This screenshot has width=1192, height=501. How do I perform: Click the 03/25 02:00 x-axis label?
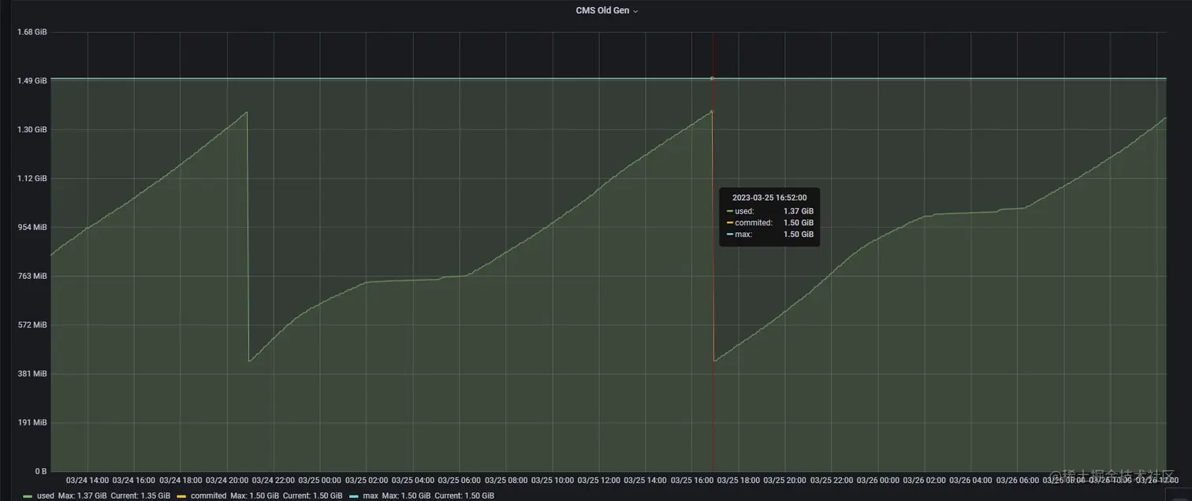367,480
